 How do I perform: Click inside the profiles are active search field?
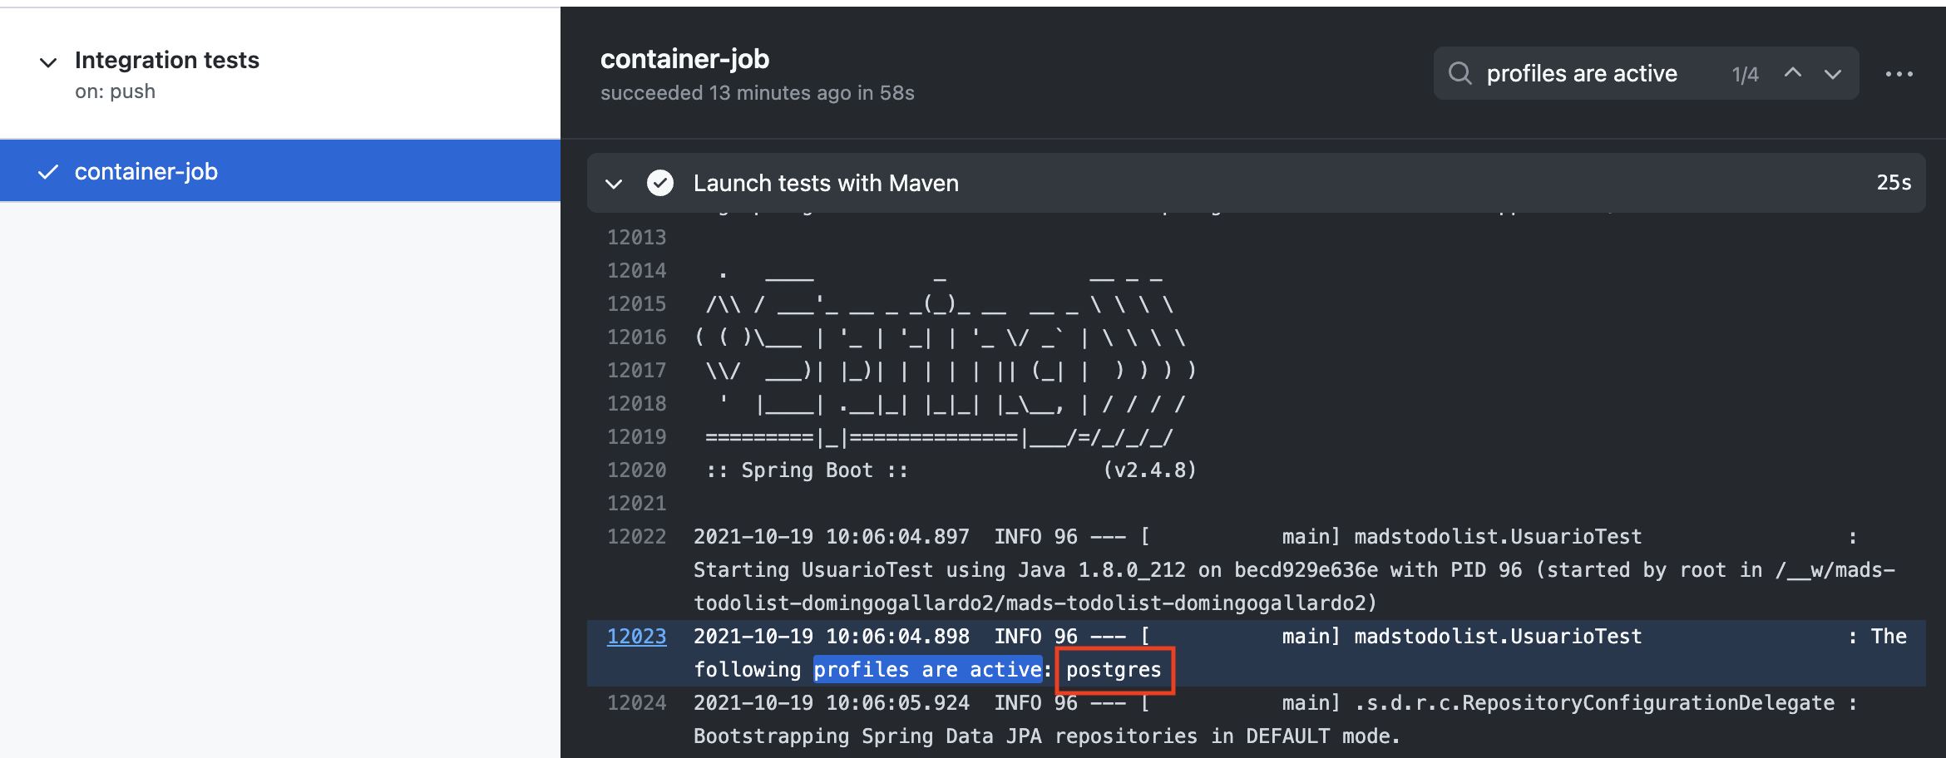[x=1603, y=74]
